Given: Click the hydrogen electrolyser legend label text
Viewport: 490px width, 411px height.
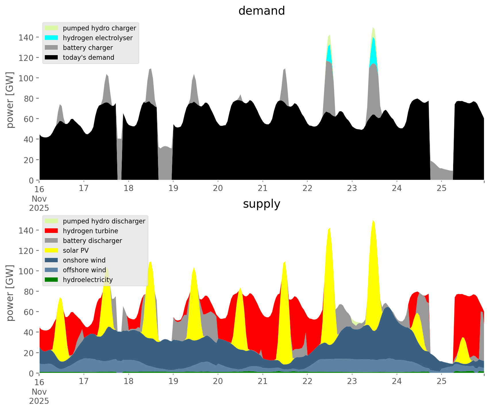Looking at the screenshot, I should [98, 38].
